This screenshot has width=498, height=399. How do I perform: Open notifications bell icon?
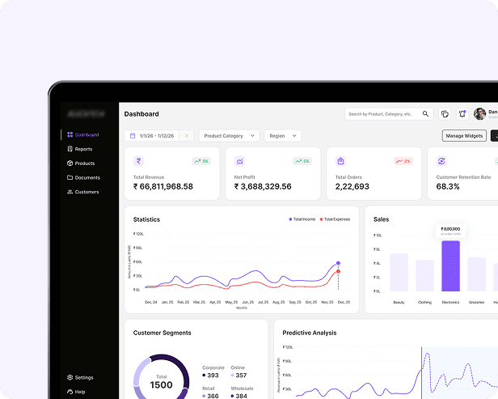click(462, 114)
